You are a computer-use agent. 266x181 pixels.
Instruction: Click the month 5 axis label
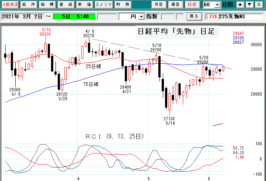(149, 179)
